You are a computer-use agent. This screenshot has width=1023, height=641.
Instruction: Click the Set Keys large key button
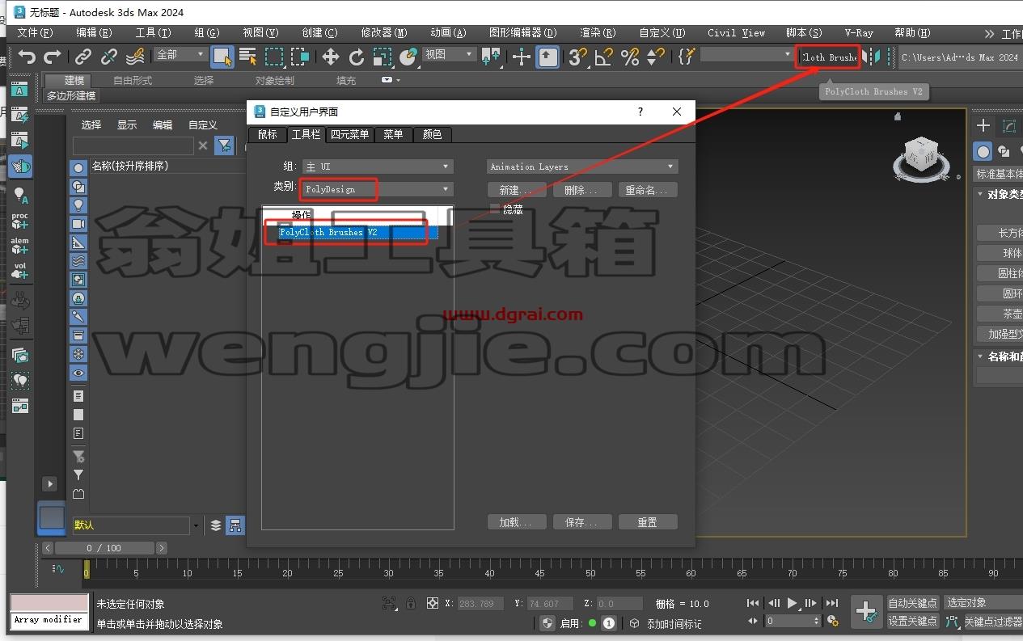[866, 612]
